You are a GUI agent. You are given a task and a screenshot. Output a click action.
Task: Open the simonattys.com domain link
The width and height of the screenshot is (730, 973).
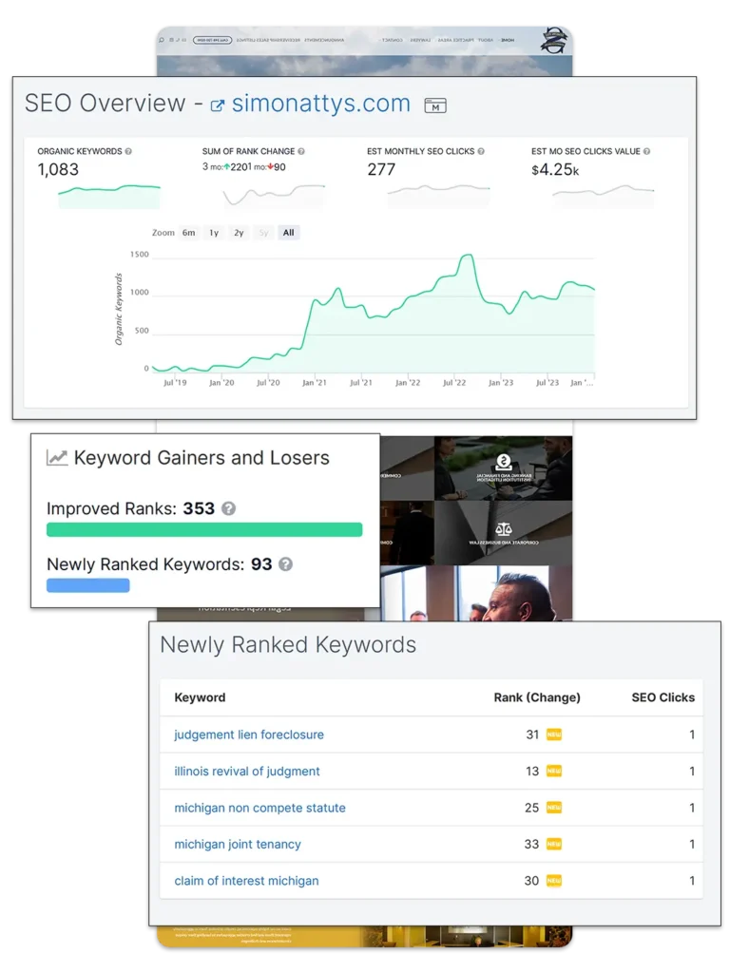(x=320, y=104)
